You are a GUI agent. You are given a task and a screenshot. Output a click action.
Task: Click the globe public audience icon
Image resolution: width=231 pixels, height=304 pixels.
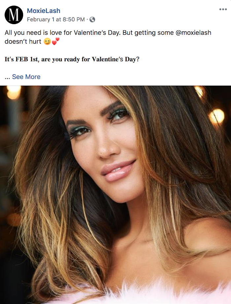(x=92, y=20)
